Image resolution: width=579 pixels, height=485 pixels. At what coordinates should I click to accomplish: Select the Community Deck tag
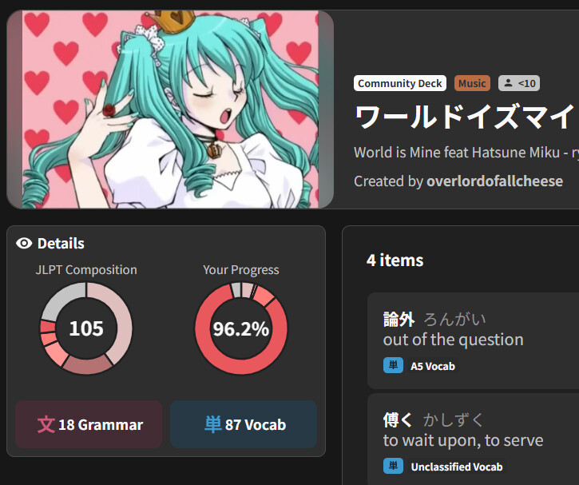(x=400, y=83)
